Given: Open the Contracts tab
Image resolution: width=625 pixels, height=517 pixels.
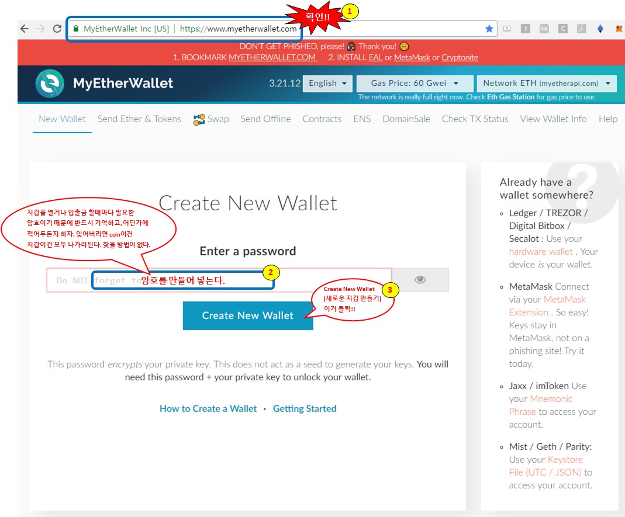Looking at the screenshot, I should (322, 119).
